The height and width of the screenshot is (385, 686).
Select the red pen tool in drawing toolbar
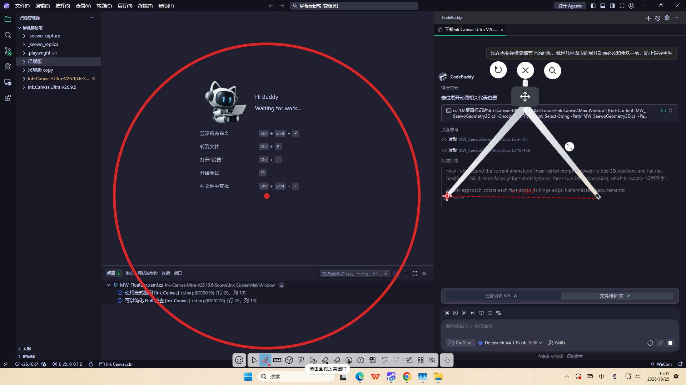(265, 360)
